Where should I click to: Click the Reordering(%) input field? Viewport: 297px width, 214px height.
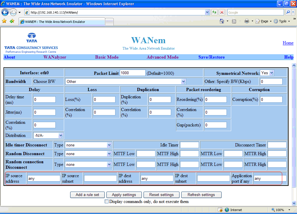(x=215, y=99)
